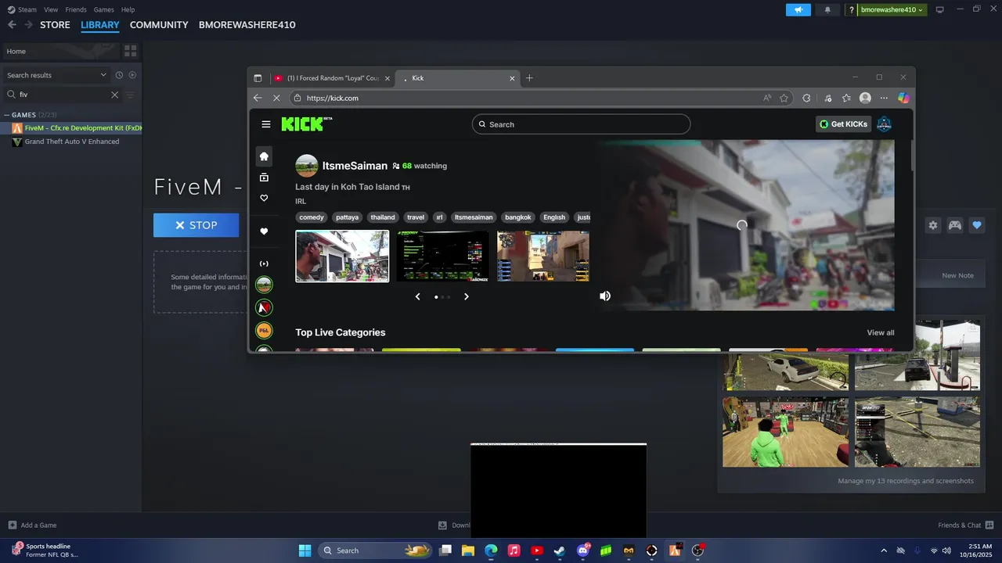Open bmorewashere410 account dropdown
This screenshot has height=563, width=1002.
click(x=892, y=9)
